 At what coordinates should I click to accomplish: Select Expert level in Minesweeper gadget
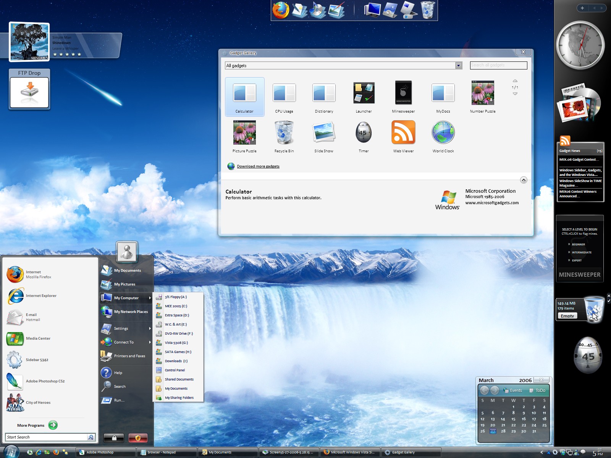pos(576,260)
